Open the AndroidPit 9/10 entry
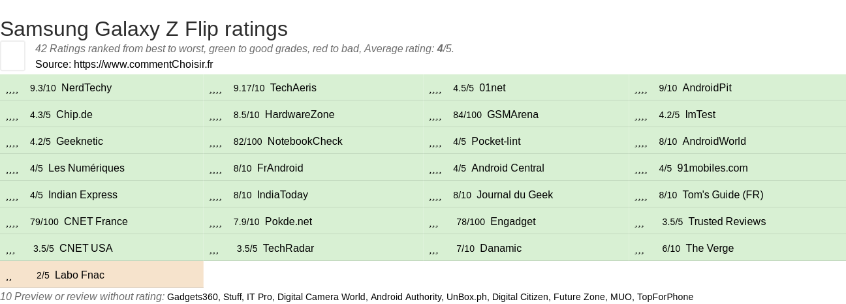This screenshot has height=304, width=846. [x=738, y=88]
